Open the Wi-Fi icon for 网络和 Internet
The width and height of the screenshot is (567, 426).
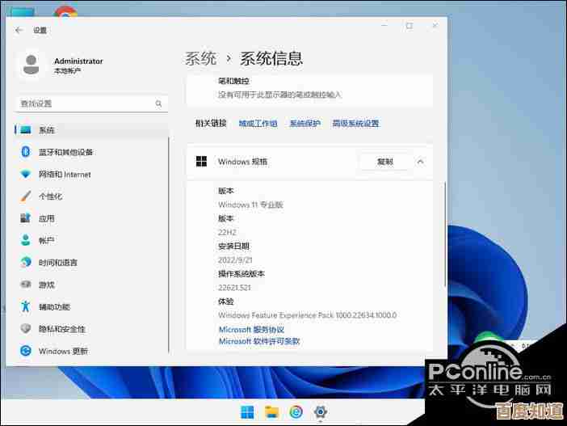[x=26, y=174]
